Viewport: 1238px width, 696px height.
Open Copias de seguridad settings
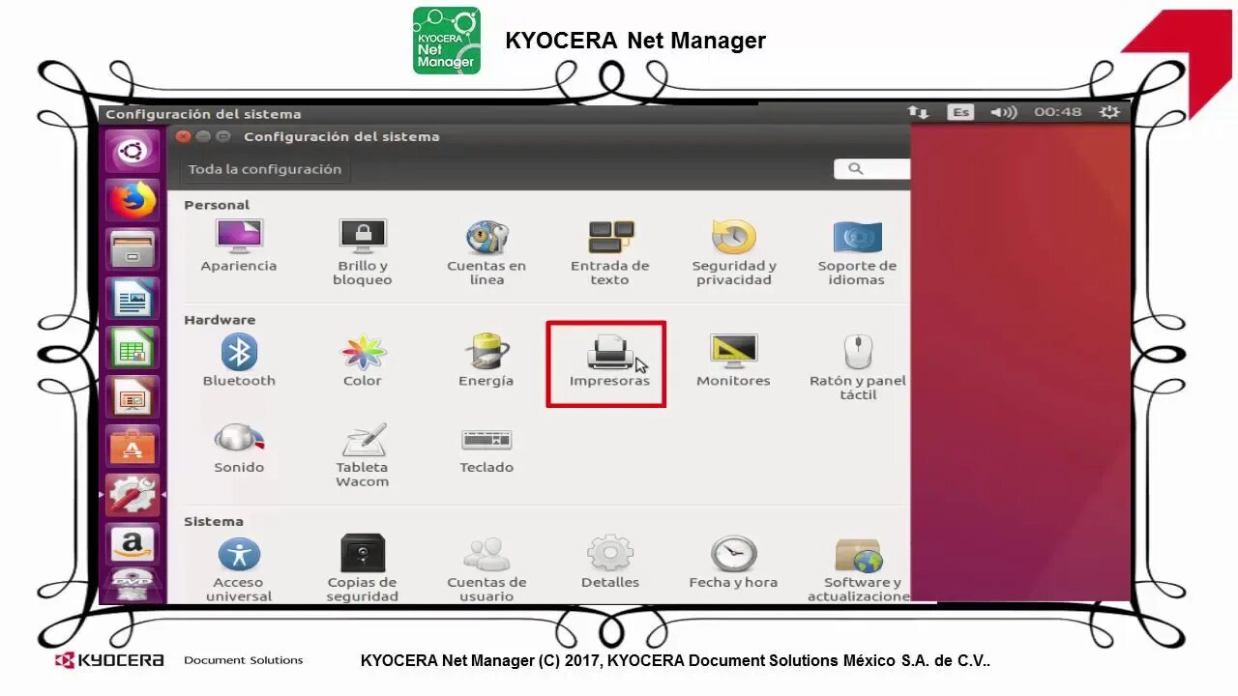tap(363, 568)
